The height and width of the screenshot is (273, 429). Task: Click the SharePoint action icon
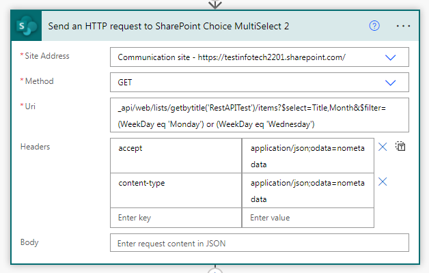27,25
